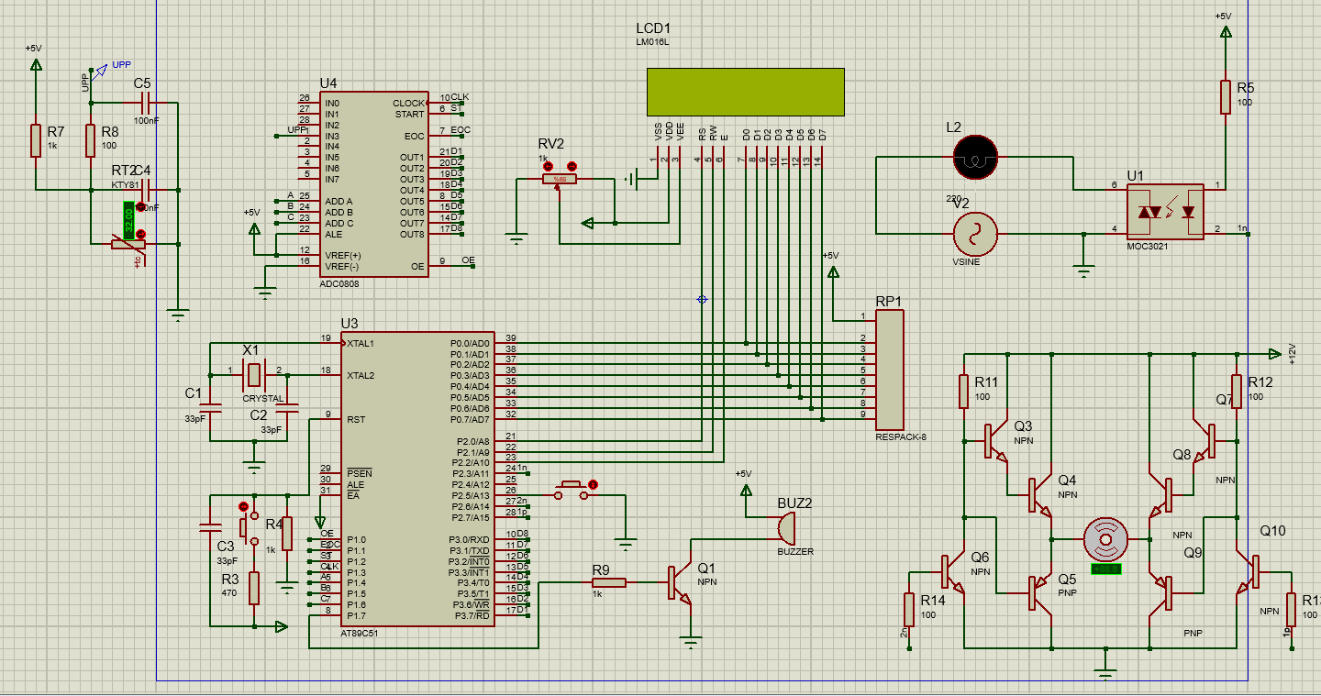Select resistor R7 symbol

[x=35, y=140]
